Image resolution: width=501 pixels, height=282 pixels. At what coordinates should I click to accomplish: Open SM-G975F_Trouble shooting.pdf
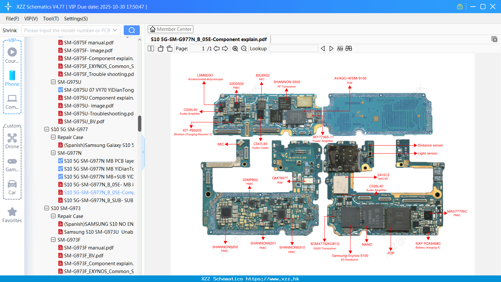pyautogui.click(x=99, y=74)
